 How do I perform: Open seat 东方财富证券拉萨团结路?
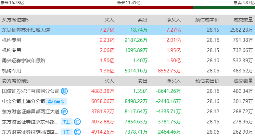30,132
